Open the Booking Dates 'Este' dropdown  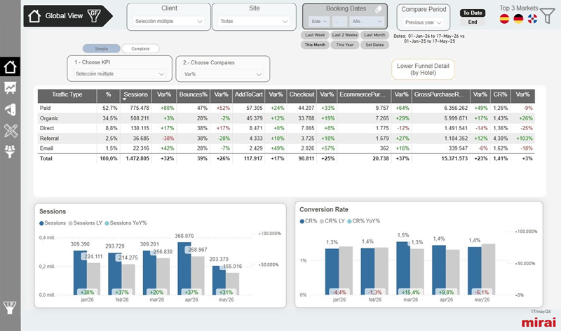pos(319,22)
